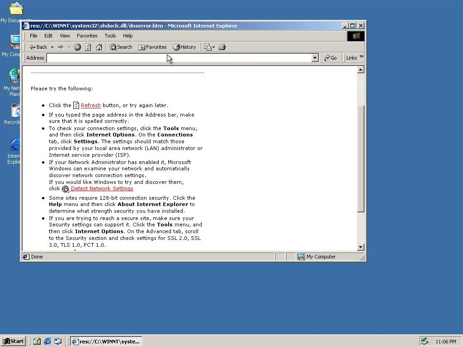Open the Start menu
Image resolution: width=463 pixels, height=347 pixels.
point(13,342)
